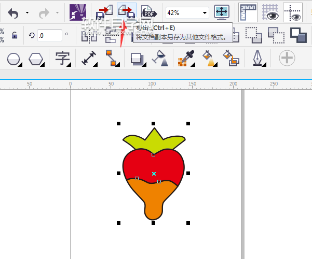Screen dimensions: 312x259
Task: Click the Export (Ctrl+E) icon
Action: pos(127,12)
